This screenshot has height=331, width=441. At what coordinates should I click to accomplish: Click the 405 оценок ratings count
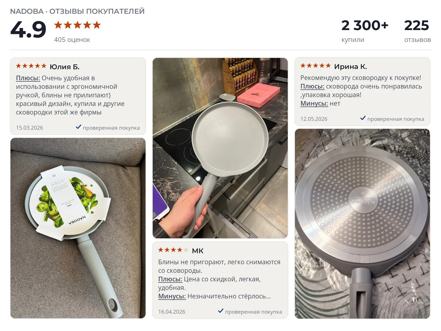click(72, 40)
